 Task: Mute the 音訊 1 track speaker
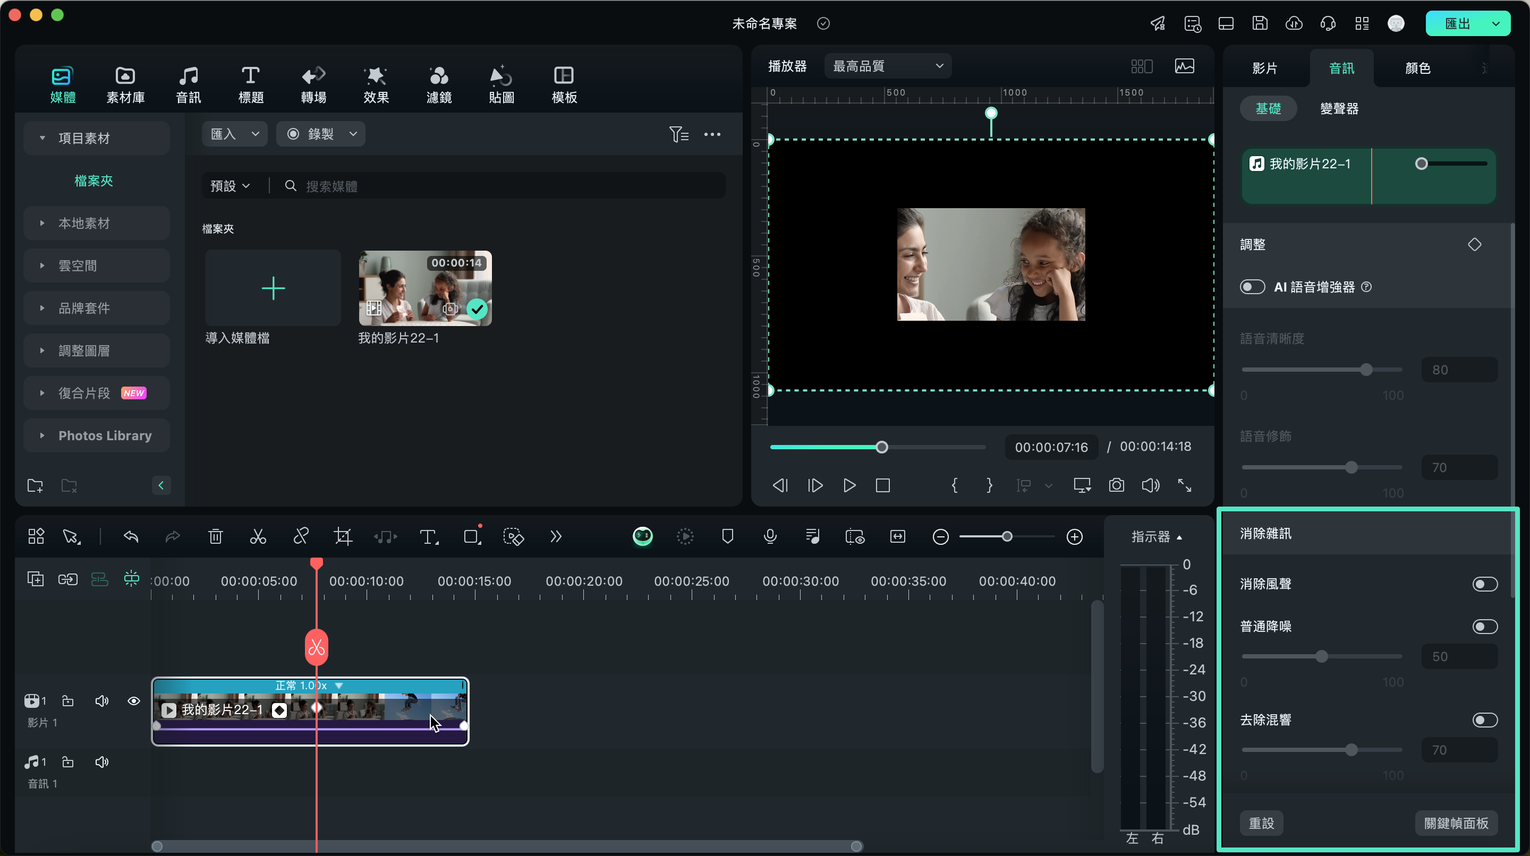tap(101, 761)
